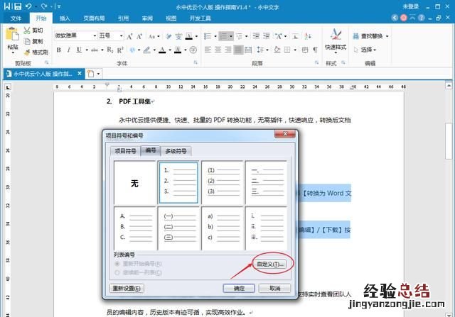
Task: Switch to the 页面布局 ribbon tab
Action: click(94, 18)
